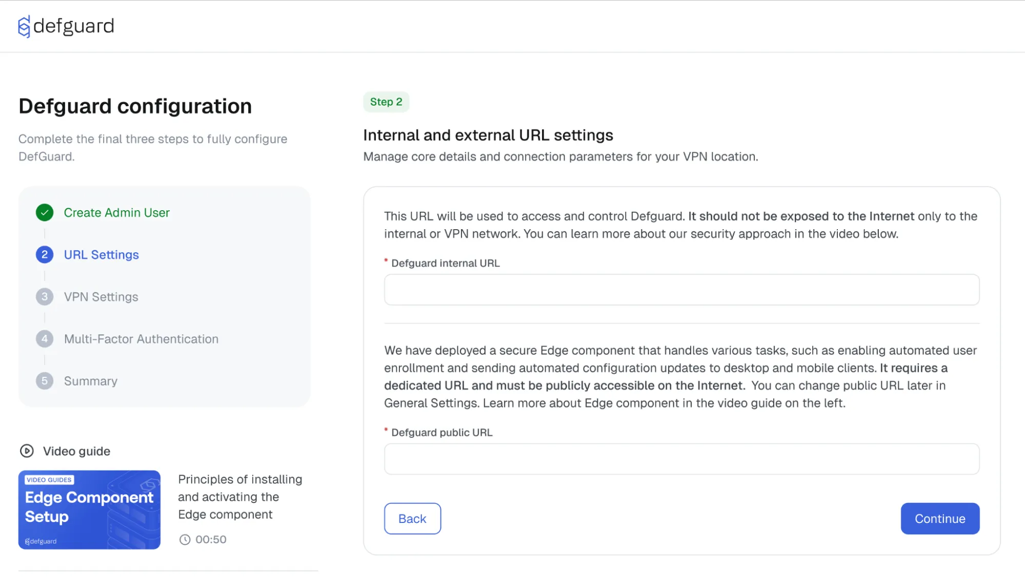Click the step 4 circle icon
Image resolution: width=1025 pixels, height=586 pixels.
(x=45, y=339)
